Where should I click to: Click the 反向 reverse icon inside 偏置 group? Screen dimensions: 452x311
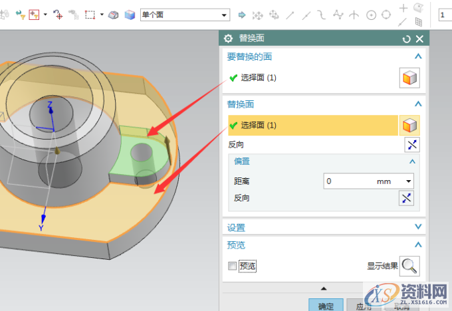tap(406, 198)
